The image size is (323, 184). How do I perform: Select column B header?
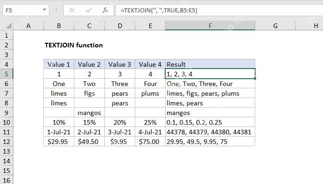(x=59, y=26)
